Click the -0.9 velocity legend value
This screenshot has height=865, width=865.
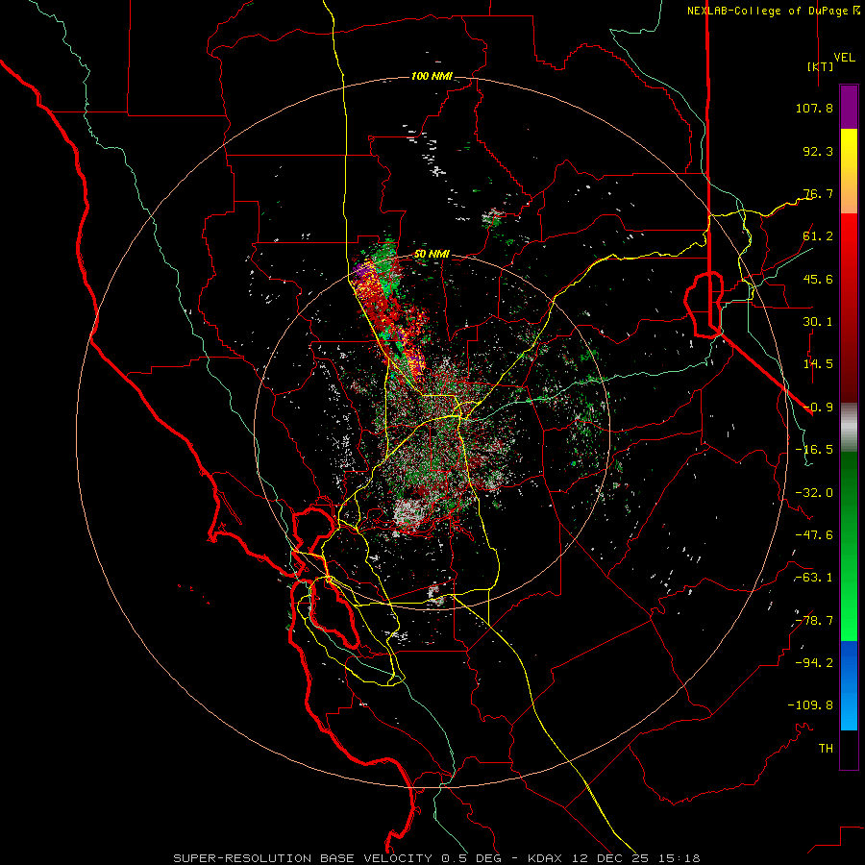[818, 408]
